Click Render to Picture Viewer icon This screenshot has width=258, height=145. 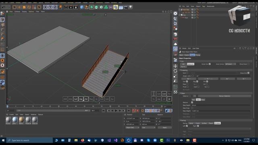[71, 7]
